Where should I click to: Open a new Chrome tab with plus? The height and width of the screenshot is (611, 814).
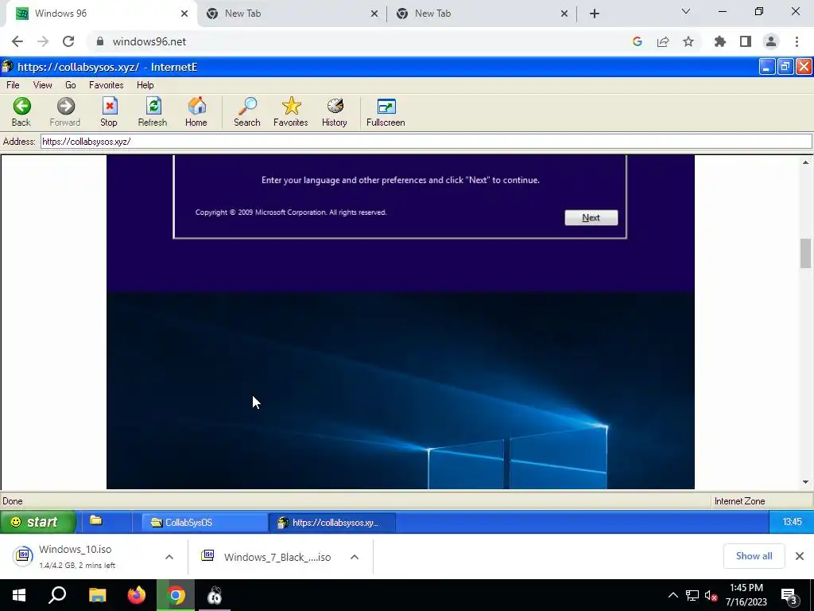tap(595, 14)
